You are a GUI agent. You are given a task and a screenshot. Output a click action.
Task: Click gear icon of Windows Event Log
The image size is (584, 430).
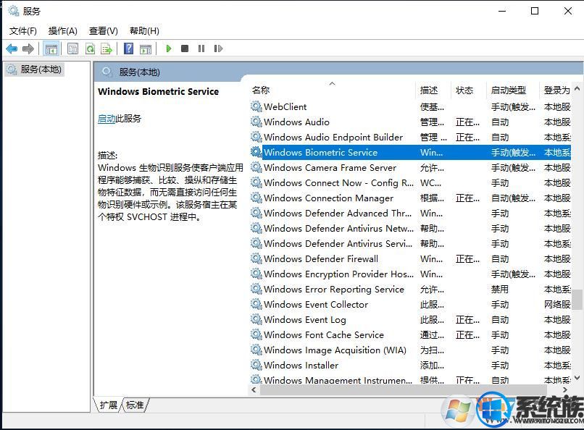tap(256, 319)
